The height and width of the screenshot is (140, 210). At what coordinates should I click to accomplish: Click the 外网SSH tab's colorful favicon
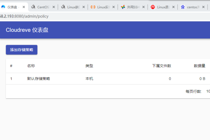pyautogui.click(x=123, y=7)
